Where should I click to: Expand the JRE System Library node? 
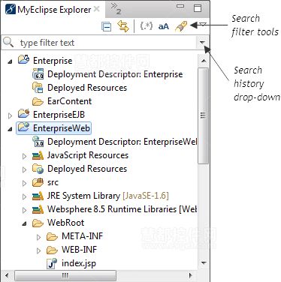(x=24, y=196)
